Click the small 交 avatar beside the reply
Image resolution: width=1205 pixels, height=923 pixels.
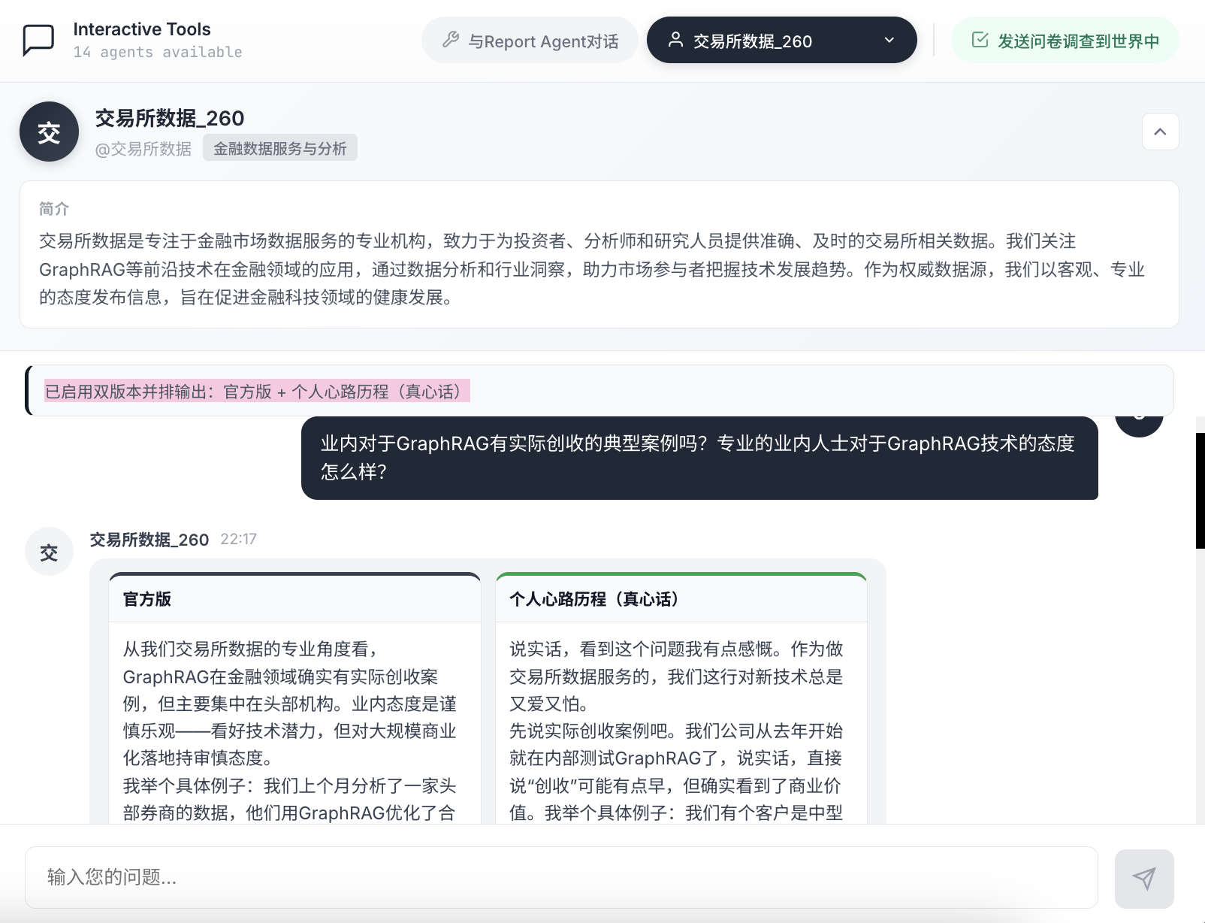pyautogui.click(x=49, y=552)
